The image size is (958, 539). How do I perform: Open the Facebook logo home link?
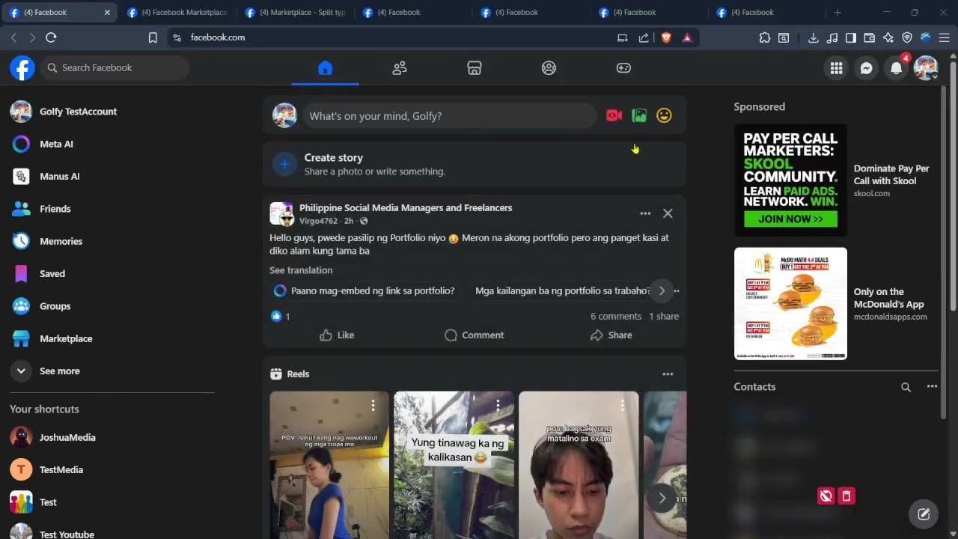(22, 67)
